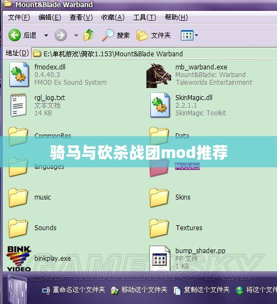Select the SkinMagic.dll file icon
The image size is (277, 304).
pyautogui.click(x=160, y=105)
